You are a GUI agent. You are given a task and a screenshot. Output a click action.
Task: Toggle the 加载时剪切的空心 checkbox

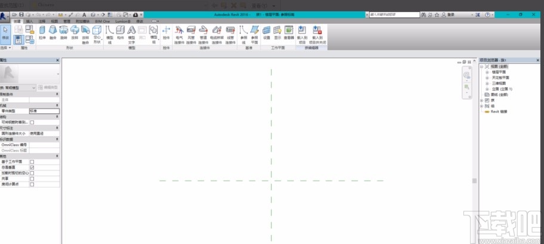point(32,173)
